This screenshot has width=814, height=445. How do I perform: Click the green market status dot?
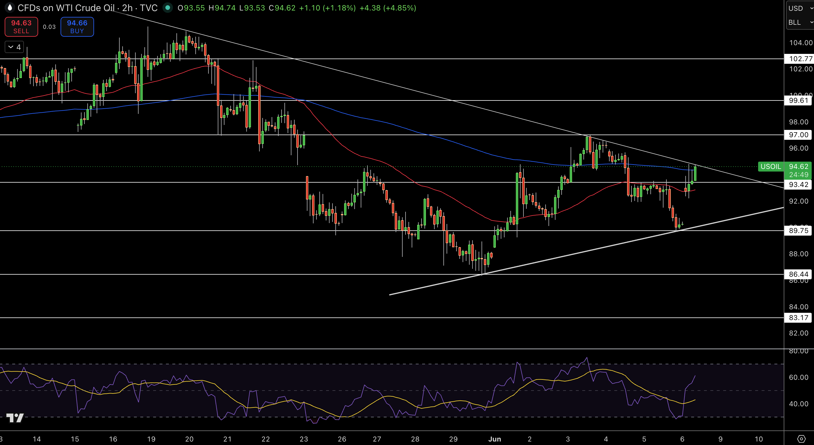pyautogui.click(x=167, y=8)
